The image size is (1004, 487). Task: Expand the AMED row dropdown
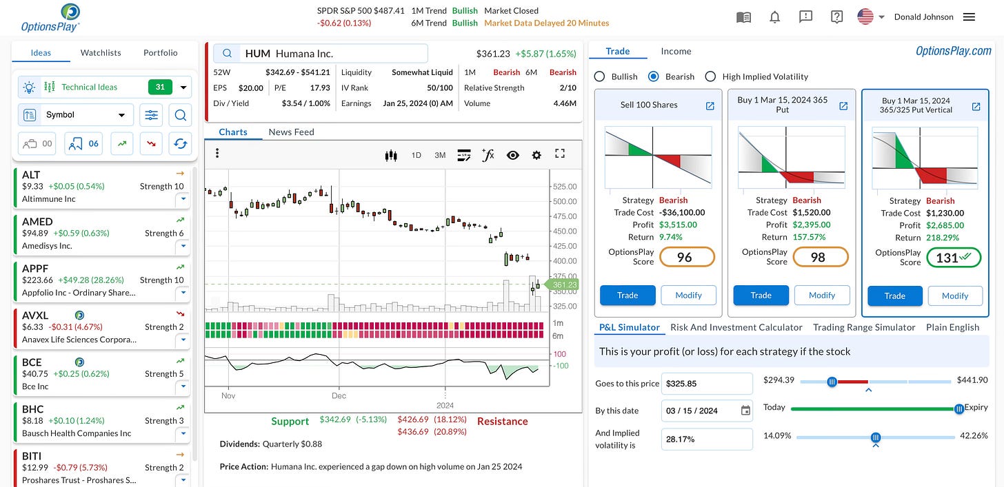point(183,247)
